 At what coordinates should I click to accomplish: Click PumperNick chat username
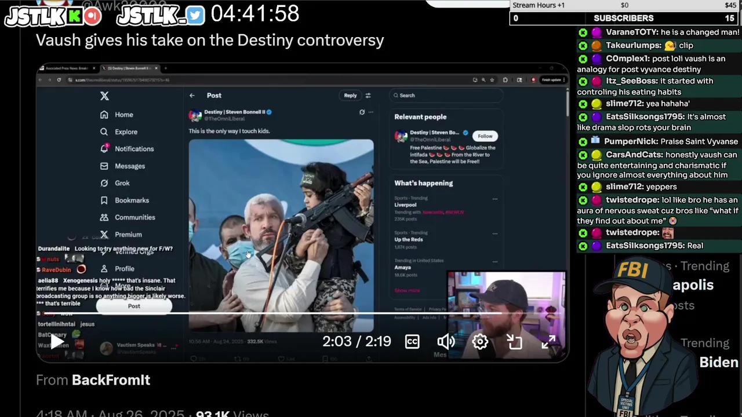point(631,141)
